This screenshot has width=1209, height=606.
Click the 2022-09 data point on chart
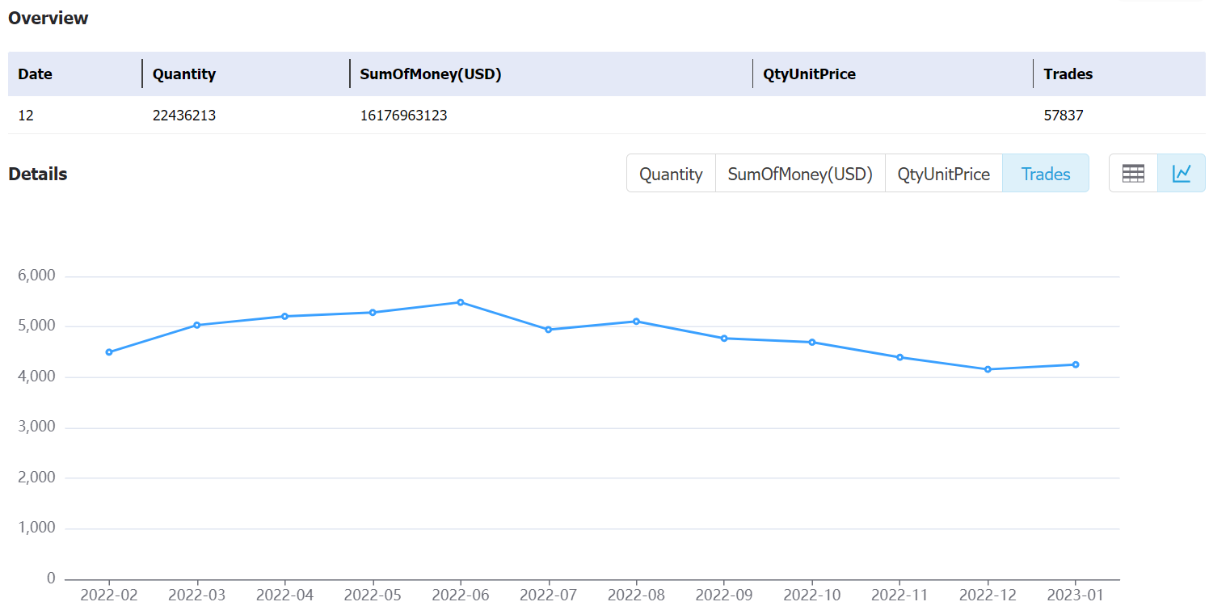point(724,338)
